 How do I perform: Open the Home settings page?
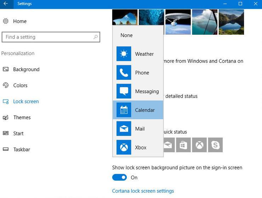20,21
